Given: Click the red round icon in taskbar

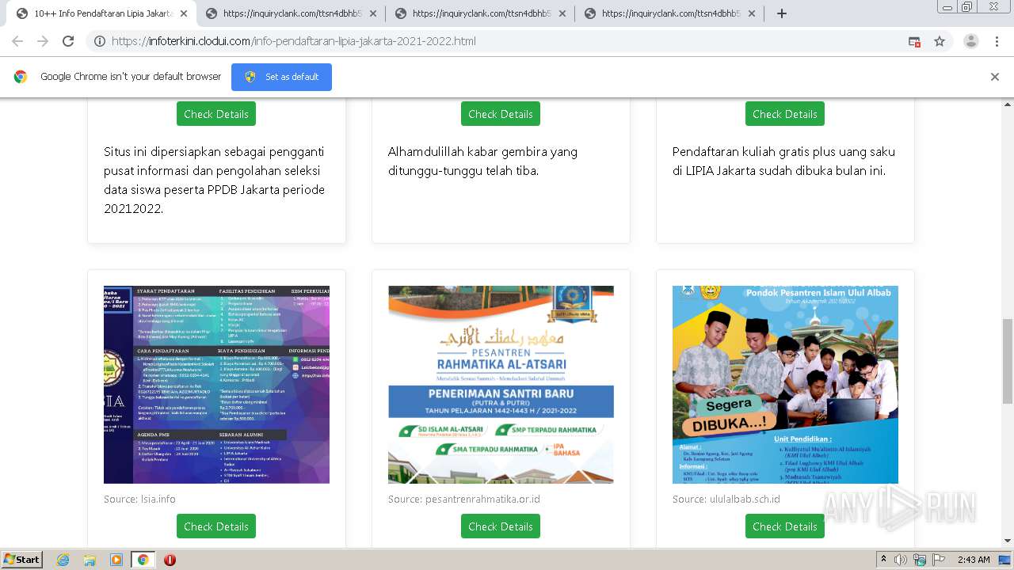Looking at the screenshot, I should pos(170,560).
